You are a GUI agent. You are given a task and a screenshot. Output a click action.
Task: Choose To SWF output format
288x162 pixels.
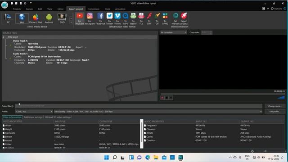tap(149, 19)
